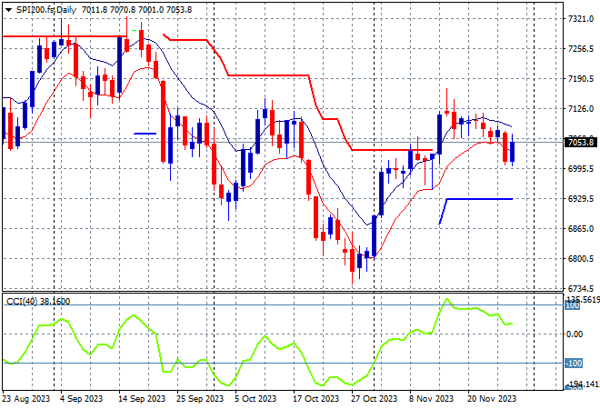Click the 6865.0 price axis label

[581, 229]
